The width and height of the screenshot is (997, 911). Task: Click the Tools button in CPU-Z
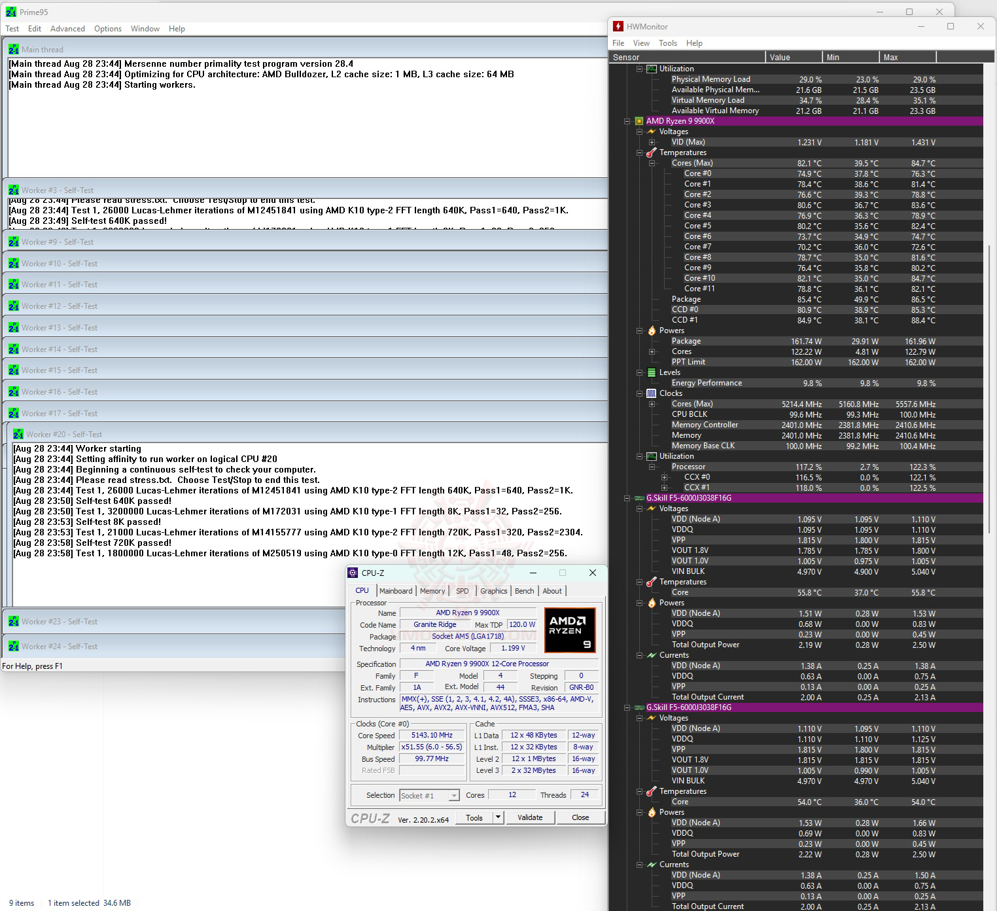[474, 817]
